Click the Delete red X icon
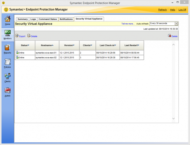Viewport: 190px width, 145px height. pos(170,36)
